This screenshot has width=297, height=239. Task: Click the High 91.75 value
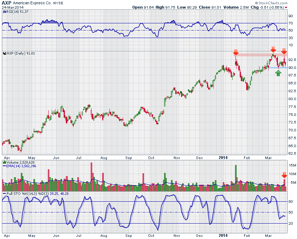165,8
